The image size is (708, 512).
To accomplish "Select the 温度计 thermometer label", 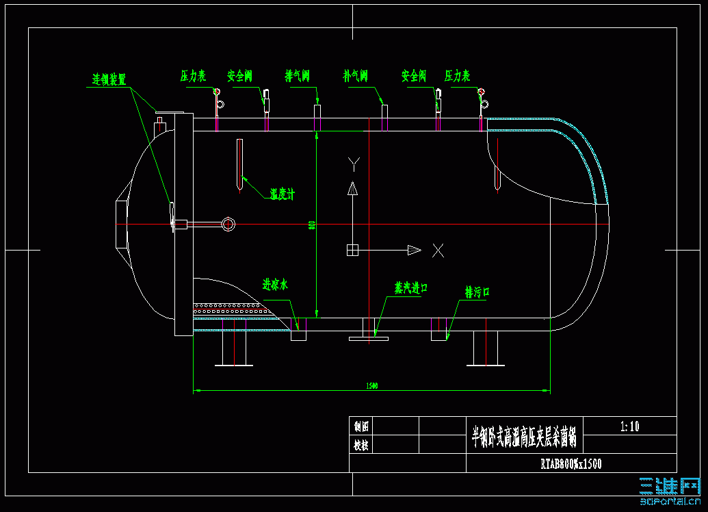I will 283,194.
